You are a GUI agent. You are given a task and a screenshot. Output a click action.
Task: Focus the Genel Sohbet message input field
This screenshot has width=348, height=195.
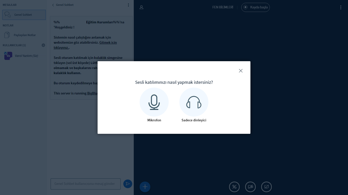pyautogui.click(x=86, y=184)
